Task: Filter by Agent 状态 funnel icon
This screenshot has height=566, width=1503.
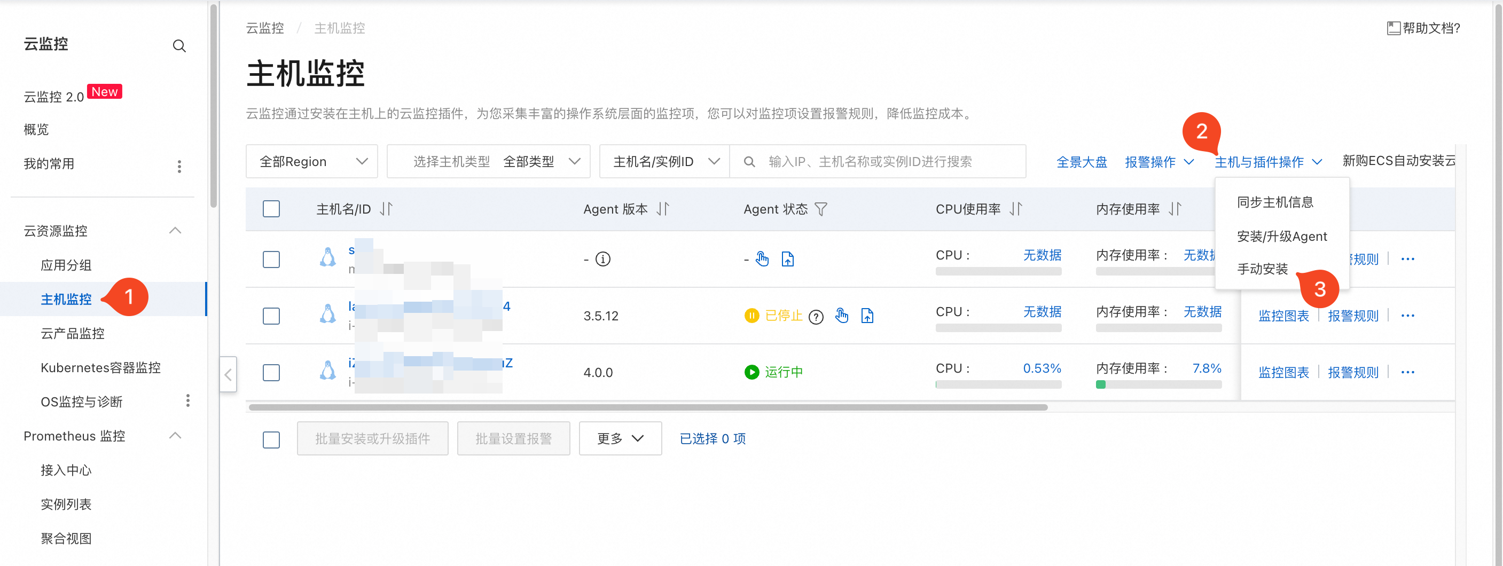Action: click(x=820, y=209)
